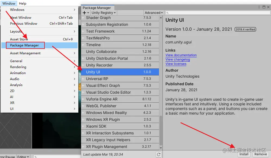This screenshot has width=271, height=158.
Task: Select the WebGL Publisher package
Action: click(120, 106)
